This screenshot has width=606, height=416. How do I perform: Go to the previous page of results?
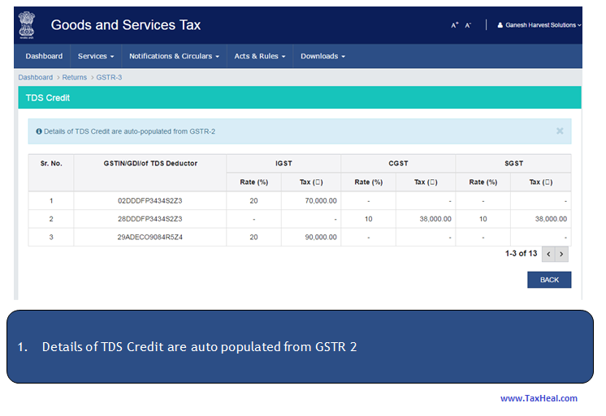(548, 254)
